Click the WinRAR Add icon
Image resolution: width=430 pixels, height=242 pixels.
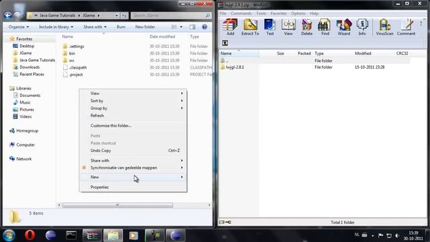click(230, 27)
